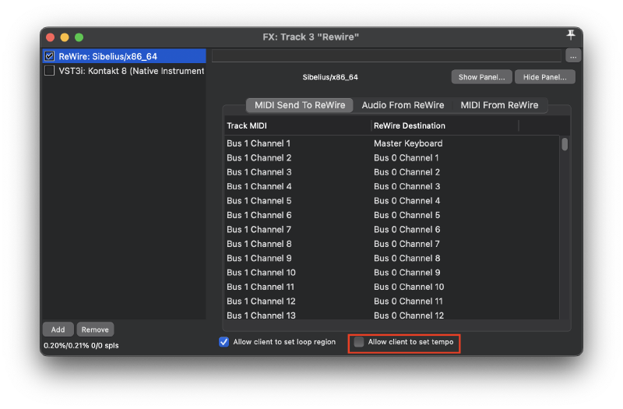Click the Sibelius/x86_64 plugin name label

[x=330, y=77]
